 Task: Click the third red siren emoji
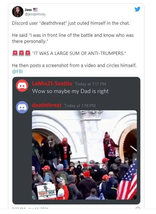[28, 53]
